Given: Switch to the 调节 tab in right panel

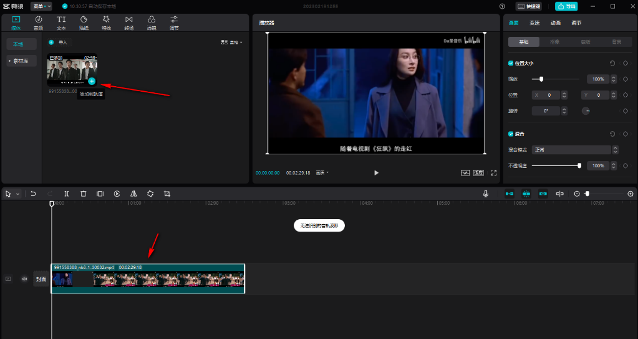Looking at the screenshot, I should 576,23.
